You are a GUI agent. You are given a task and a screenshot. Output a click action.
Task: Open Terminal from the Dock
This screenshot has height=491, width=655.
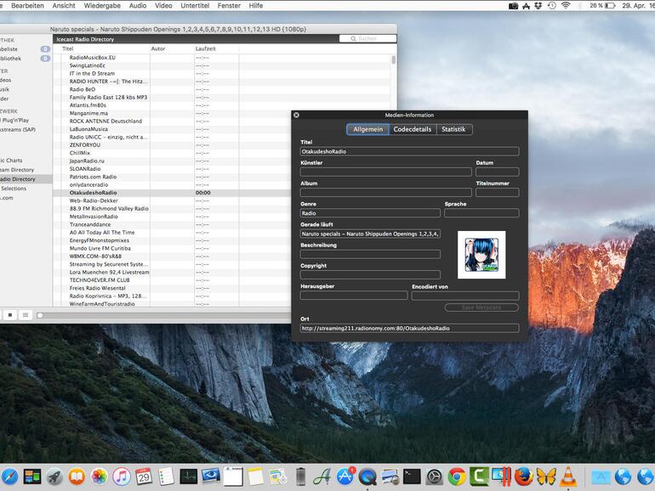point(412,477)
